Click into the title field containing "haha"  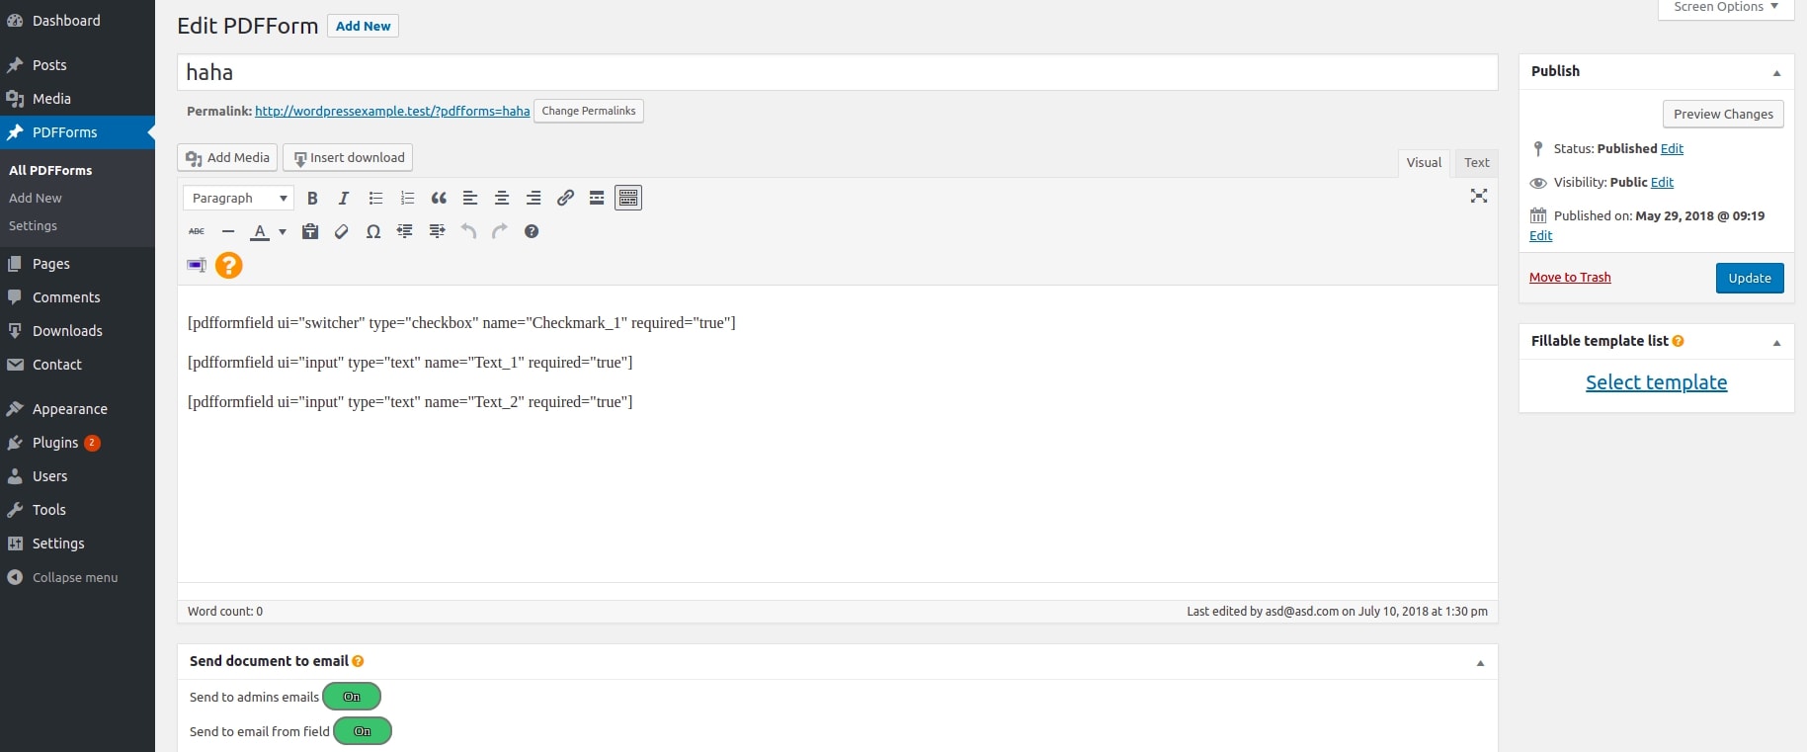tap(838, 72)
